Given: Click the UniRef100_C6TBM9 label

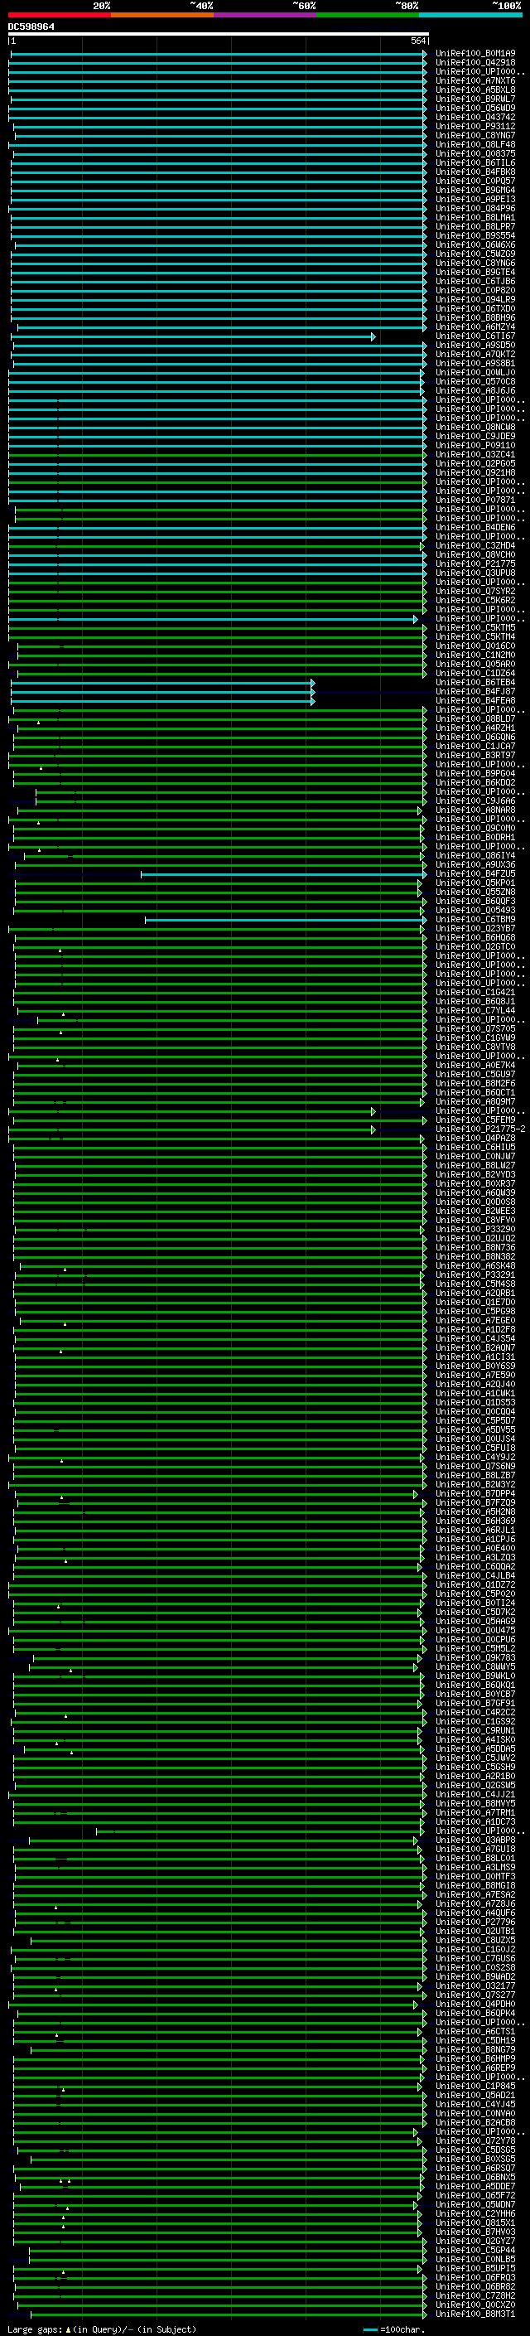Looking at the screenshot, I should point(475,920).
